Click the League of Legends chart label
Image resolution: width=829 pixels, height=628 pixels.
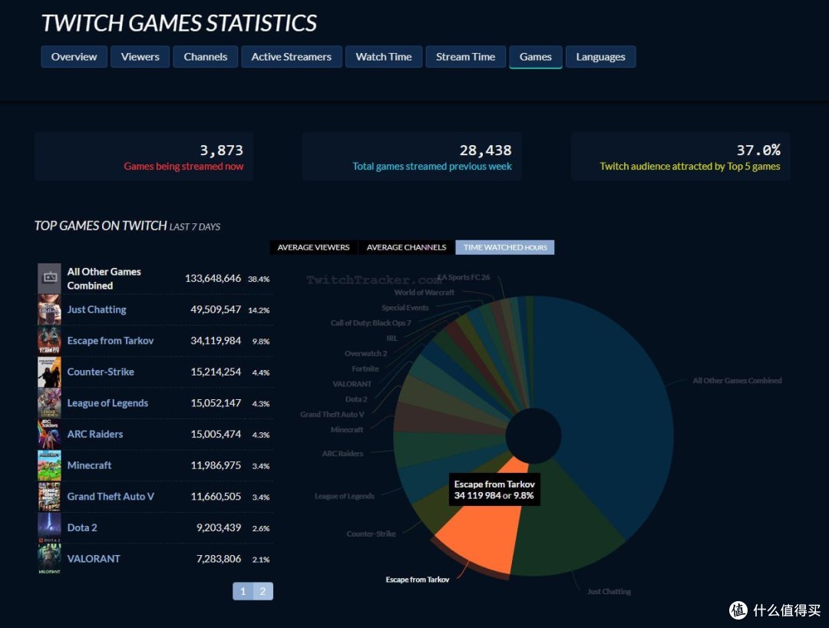(344, 496)
